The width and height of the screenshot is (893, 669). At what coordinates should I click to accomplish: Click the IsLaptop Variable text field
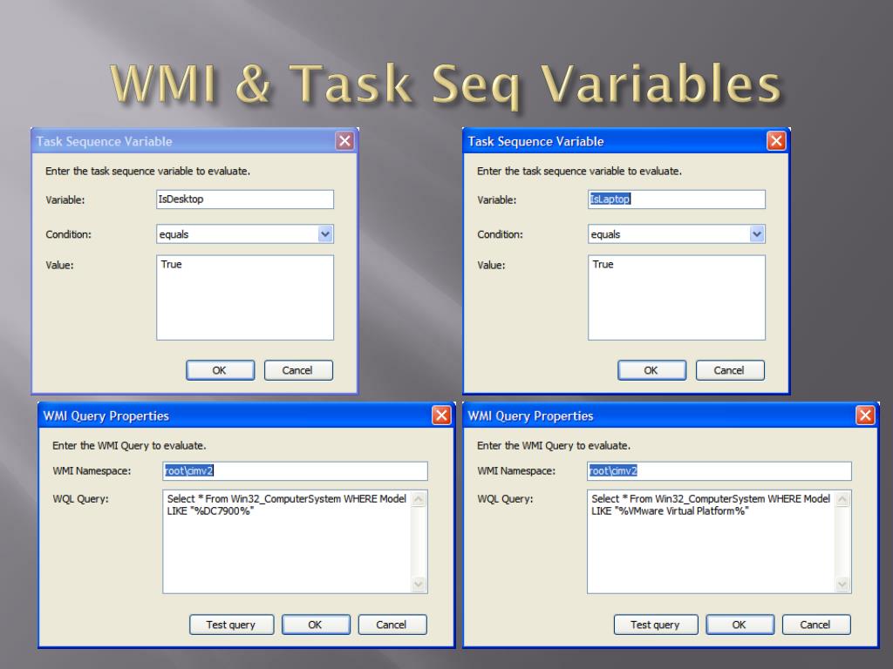[x=677, y=199]
